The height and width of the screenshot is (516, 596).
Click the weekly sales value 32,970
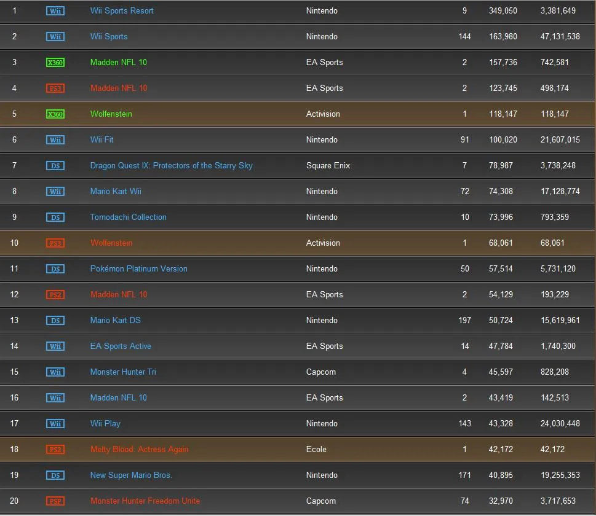(501, 502)
